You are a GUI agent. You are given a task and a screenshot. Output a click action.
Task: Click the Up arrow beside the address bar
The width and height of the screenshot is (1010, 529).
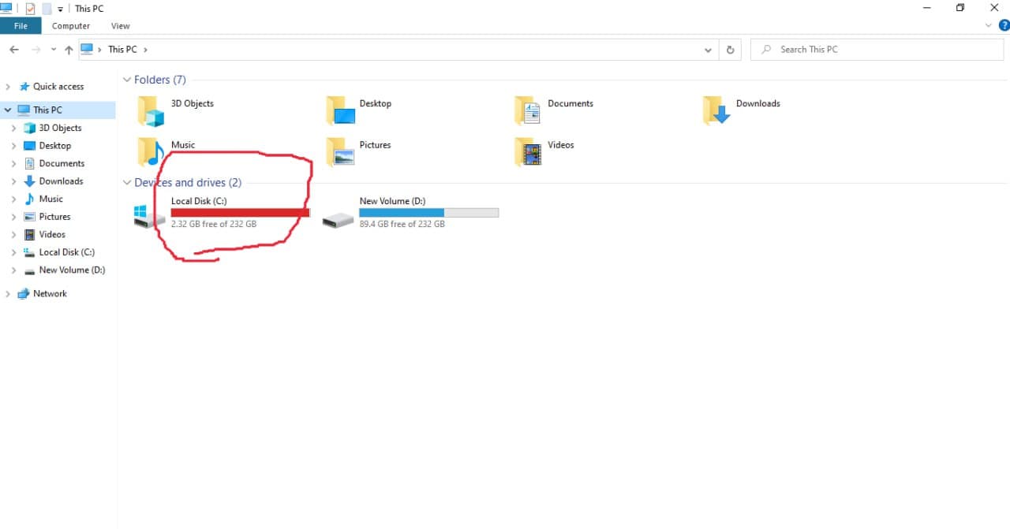[x=69, y=50]
